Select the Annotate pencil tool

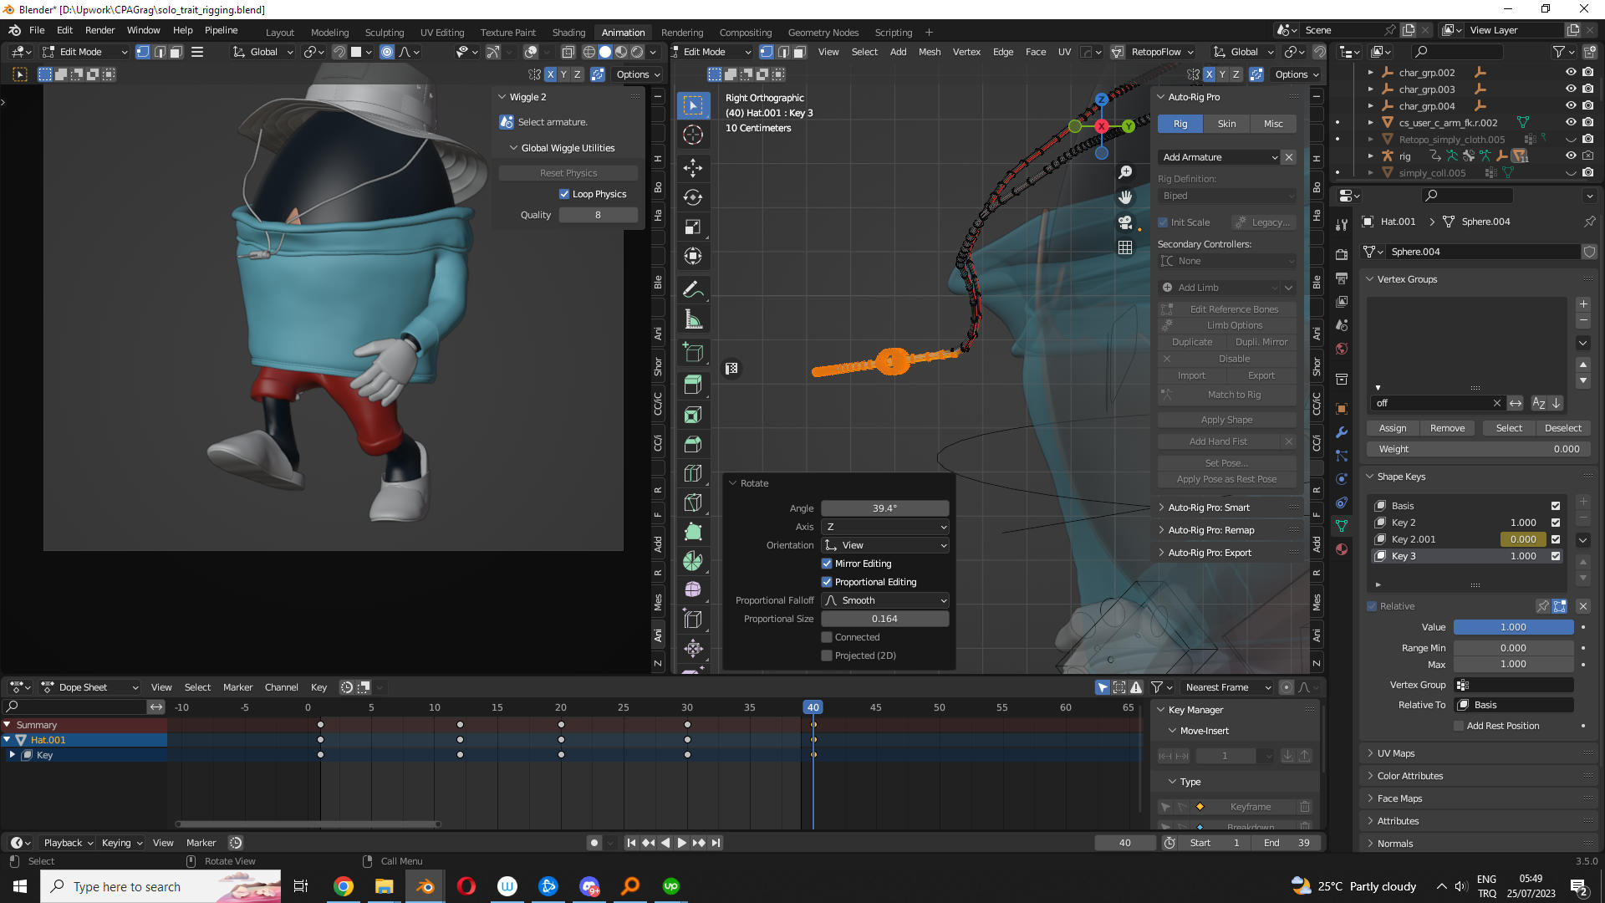pos(693,290)
